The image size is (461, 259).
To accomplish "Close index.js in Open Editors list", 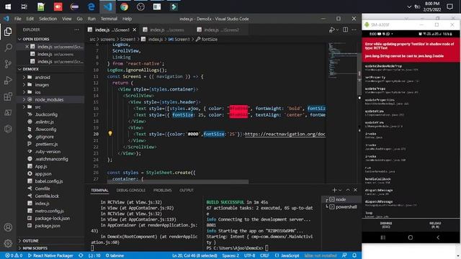I will tap(27, 46).
